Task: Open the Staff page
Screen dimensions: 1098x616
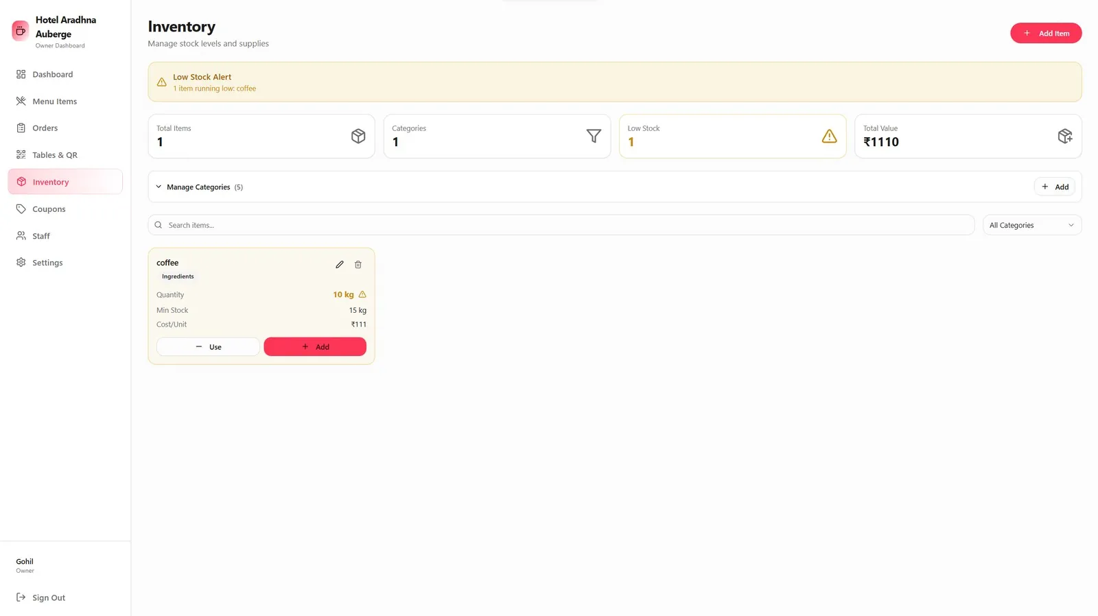Action: click(x=65, y=235)
